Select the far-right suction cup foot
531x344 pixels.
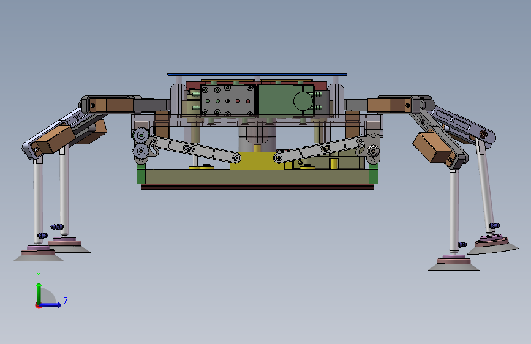click(493, 245)
